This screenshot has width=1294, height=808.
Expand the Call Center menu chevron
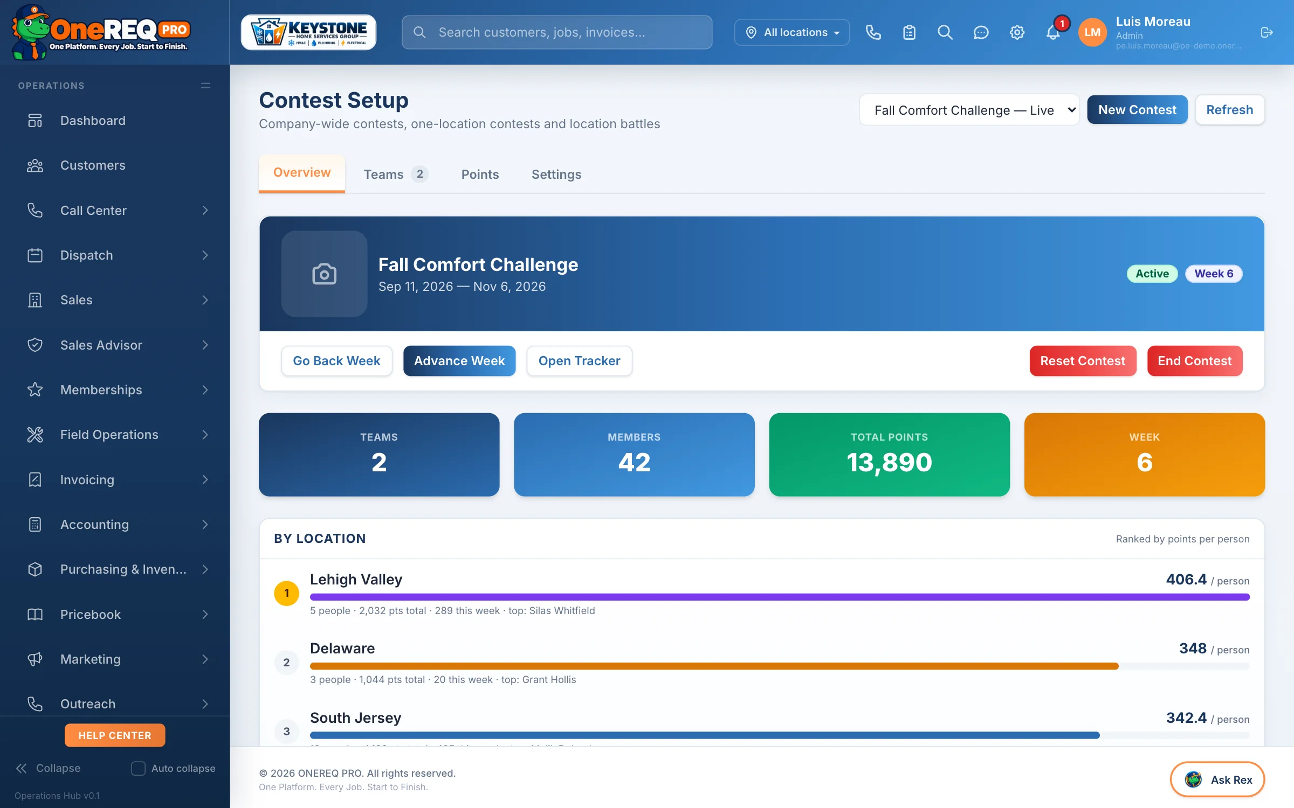205,210
